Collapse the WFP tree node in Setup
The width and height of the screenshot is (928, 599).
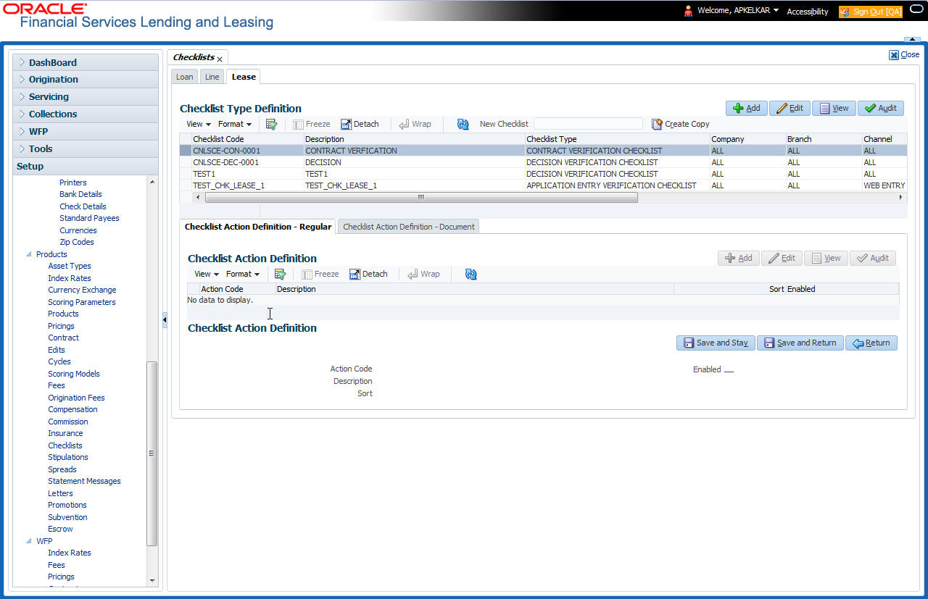pyautogui.click(x=29, y=541)
